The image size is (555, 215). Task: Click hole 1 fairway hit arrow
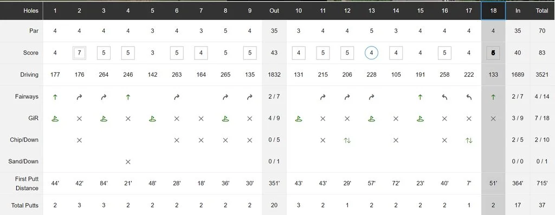55,97
